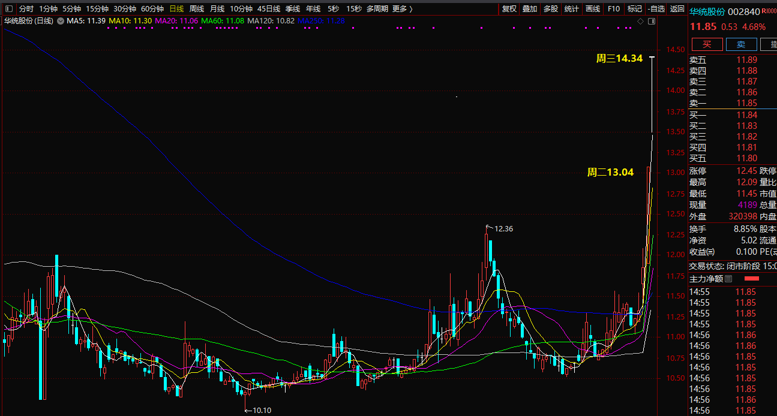The height and width of the screenshot is (416, 777).
Task: Toggle the left sidebar panel icon
Action: coord(8,9)
